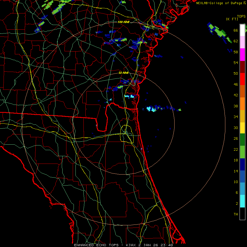Click the 'NEXLAB-College of DuPage' credit text

click(220, 3)
